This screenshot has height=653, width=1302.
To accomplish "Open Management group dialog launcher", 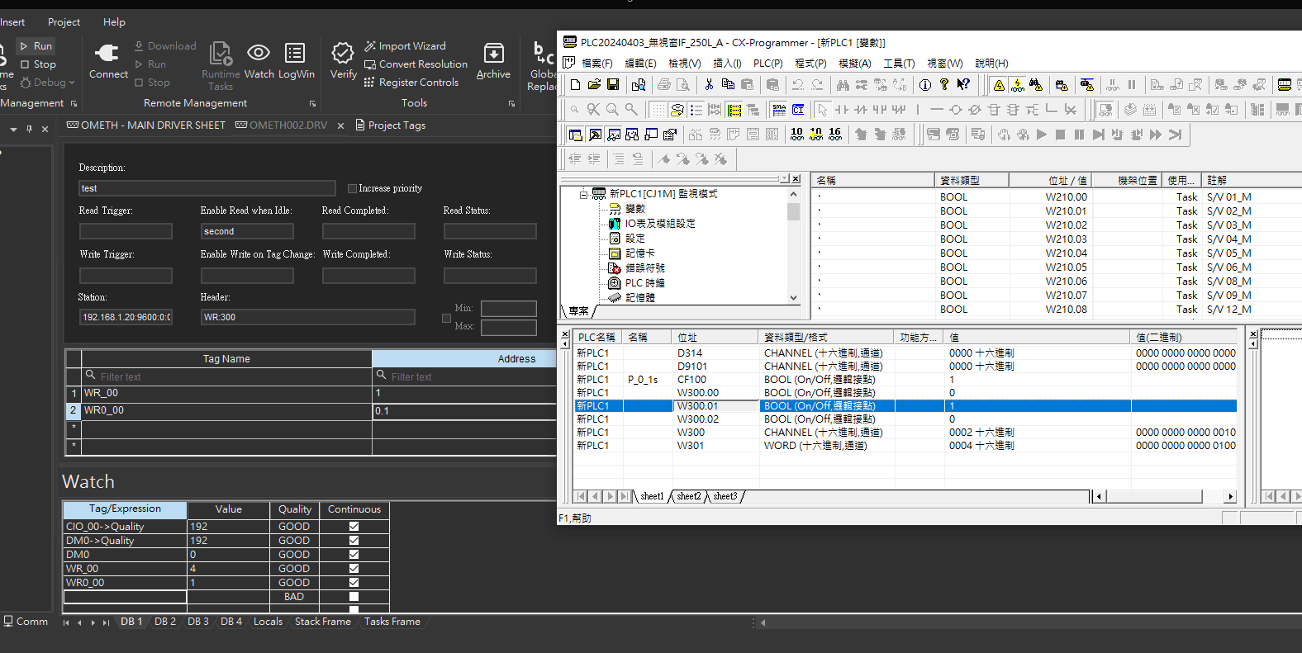I will [74, 104].
